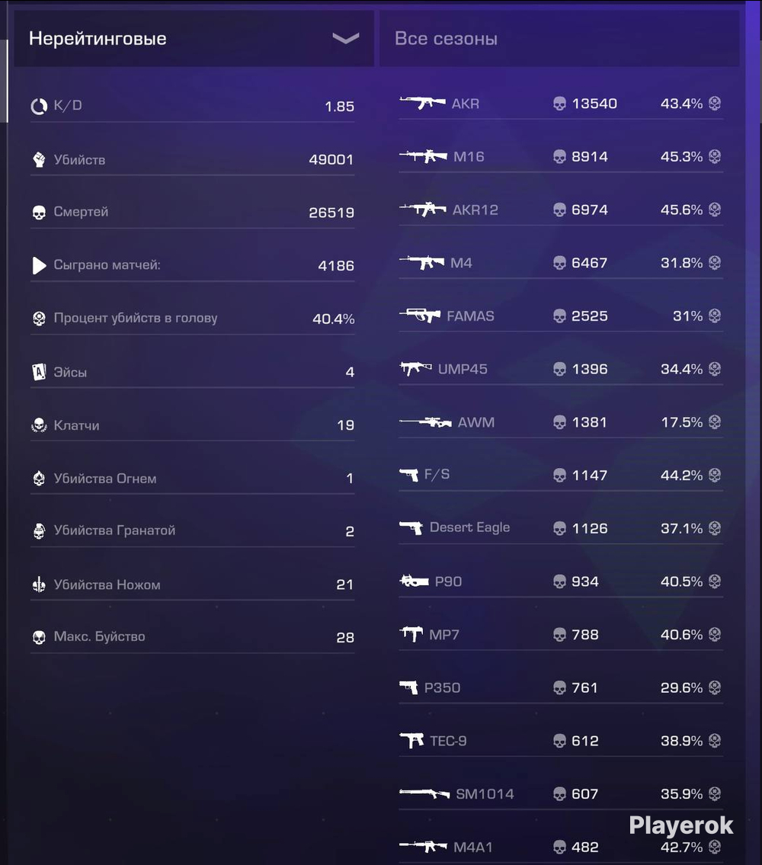Image resolution: width=762 pixels, height=865 pixels.
Task: Click the SM1014 shotgun icon
Action: coord(424,793)
